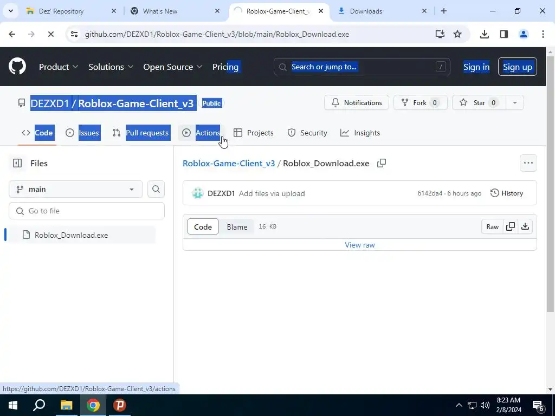Focus the Search or jump to box

point(362,67)
